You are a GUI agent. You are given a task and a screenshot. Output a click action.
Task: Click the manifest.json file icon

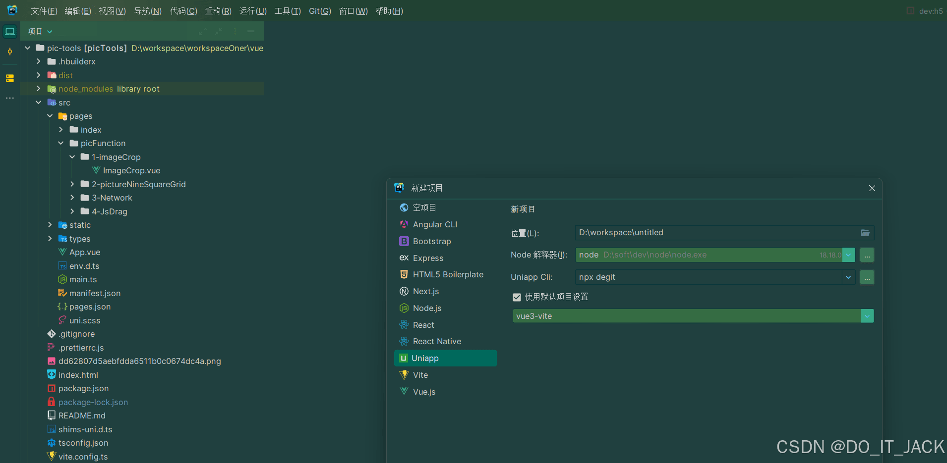coord(62,293)
